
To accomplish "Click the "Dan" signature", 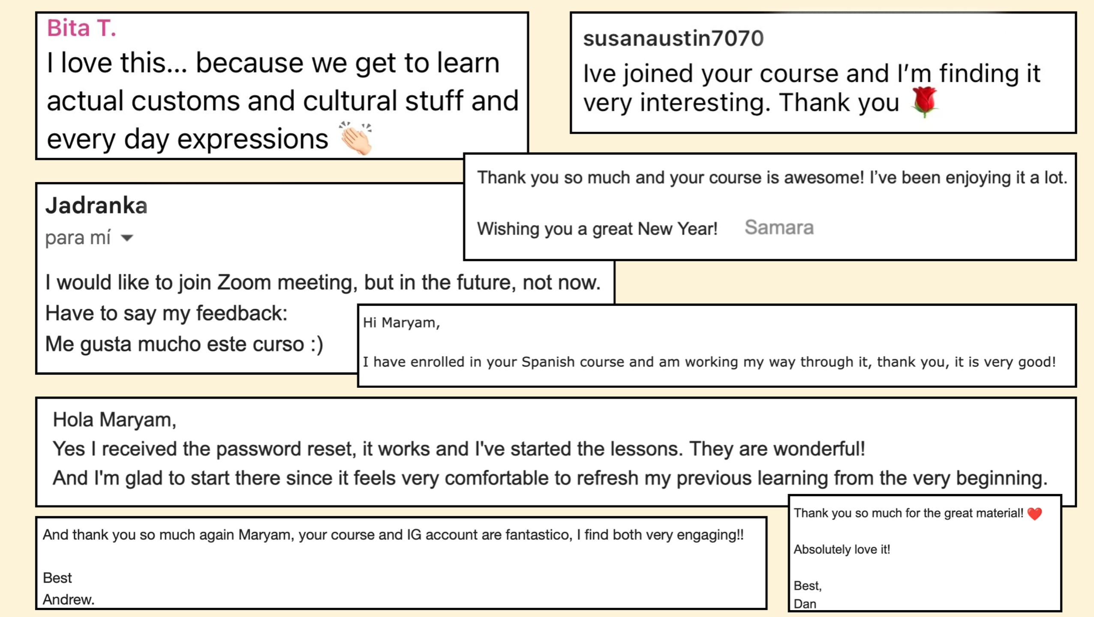I will pyautogui.click(x=805, y=604).
